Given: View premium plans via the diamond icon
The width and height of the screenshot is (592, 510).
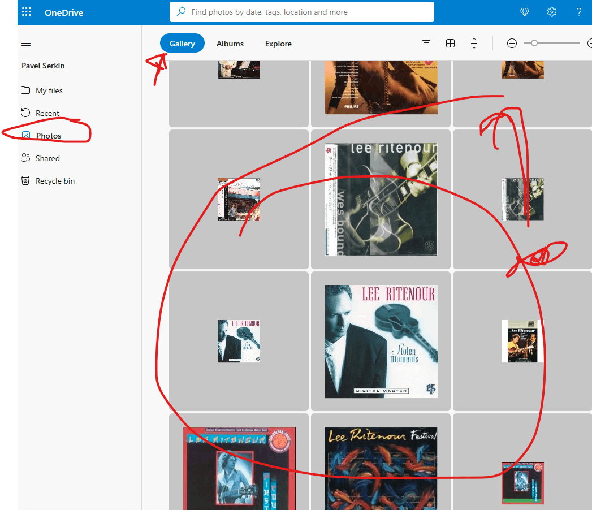Looking at the screenshot, I should (x=525, y=11).
